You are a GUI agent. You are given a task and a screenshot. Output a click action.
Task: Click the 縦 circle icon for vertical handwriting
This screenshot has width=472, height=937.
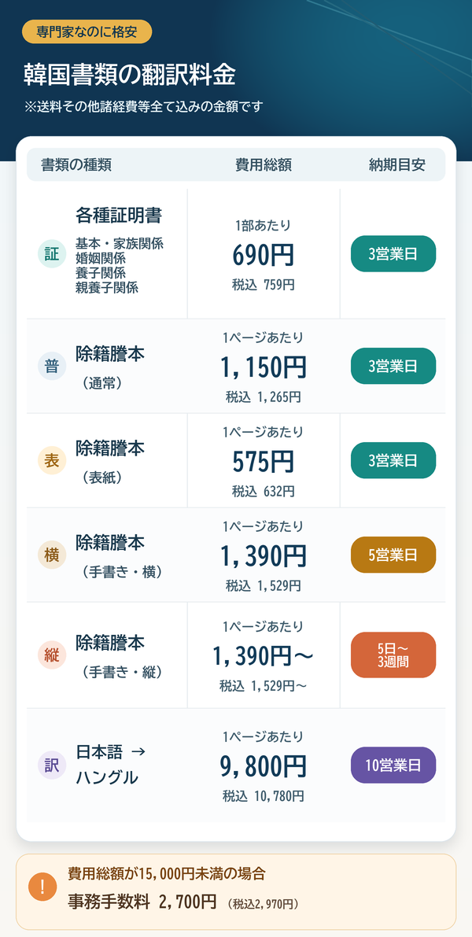[x=52, y=655]
